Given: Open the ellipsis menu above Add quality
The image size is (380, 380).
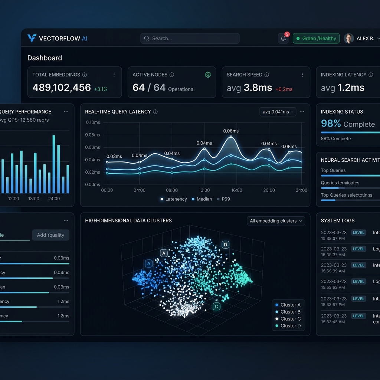Looking at the screenshot, I should 66,221.
